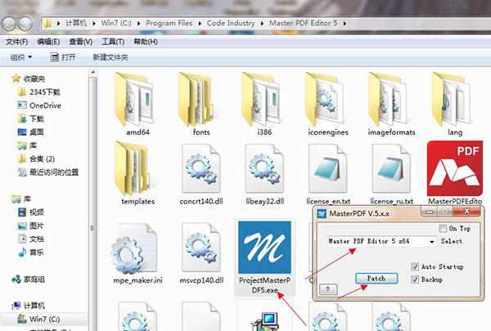Click the Explorer back navigation button
This screenshot has height=331, width=491.
9,24
